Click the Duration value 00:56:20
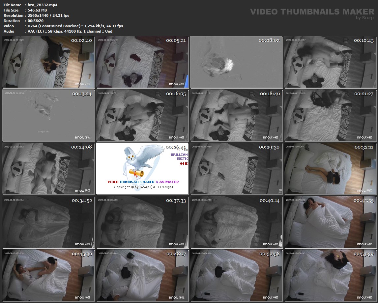 coord(36,21)
